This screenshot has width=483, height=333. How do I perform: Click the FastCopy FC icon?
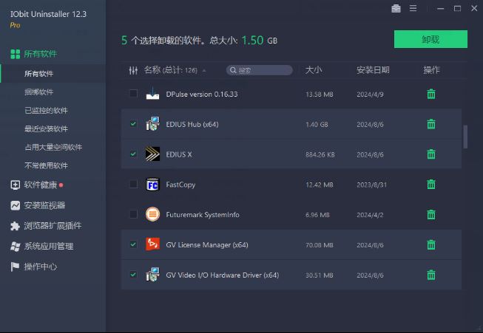pyautogui.click(x=152, y=184)
